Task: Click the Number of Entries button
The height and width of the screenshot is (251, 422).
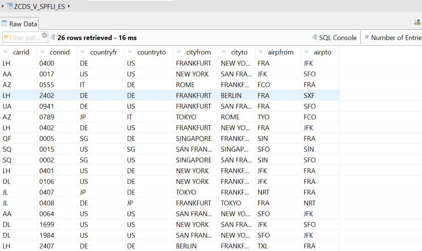Action: pyautogui.click(x=392, y=38)
